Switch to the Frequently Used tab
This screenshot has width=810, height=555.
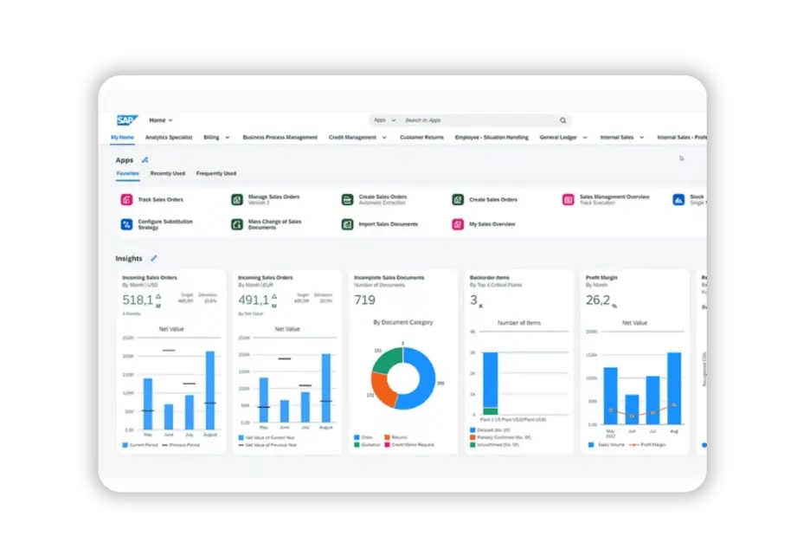pos(215,173)
